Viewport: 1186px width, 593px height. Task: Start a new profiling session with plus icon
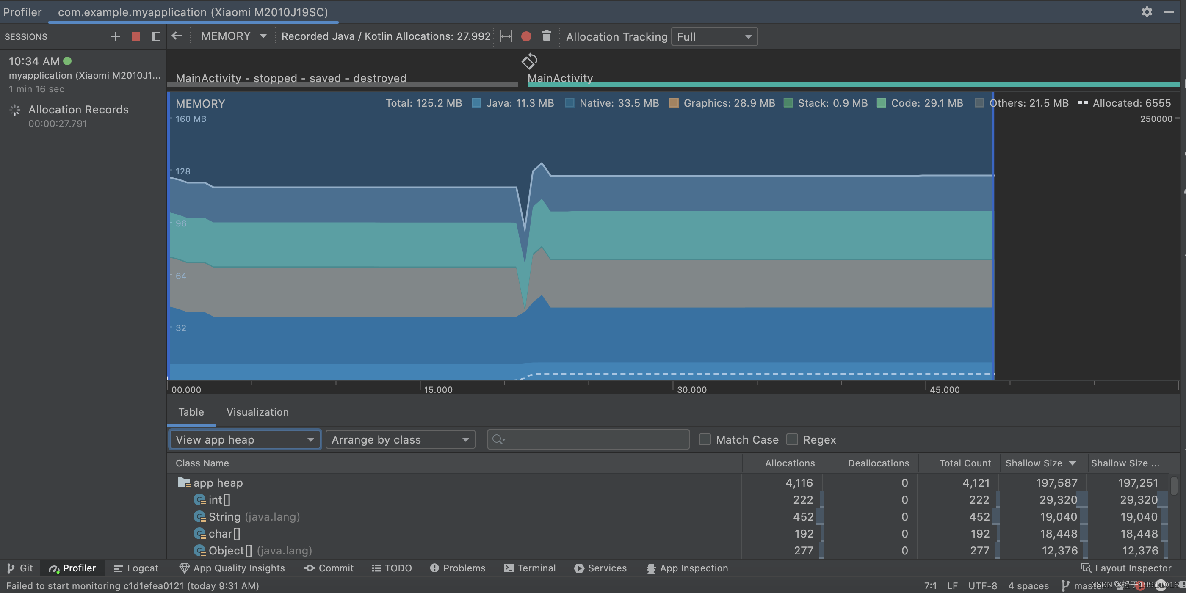115,36
